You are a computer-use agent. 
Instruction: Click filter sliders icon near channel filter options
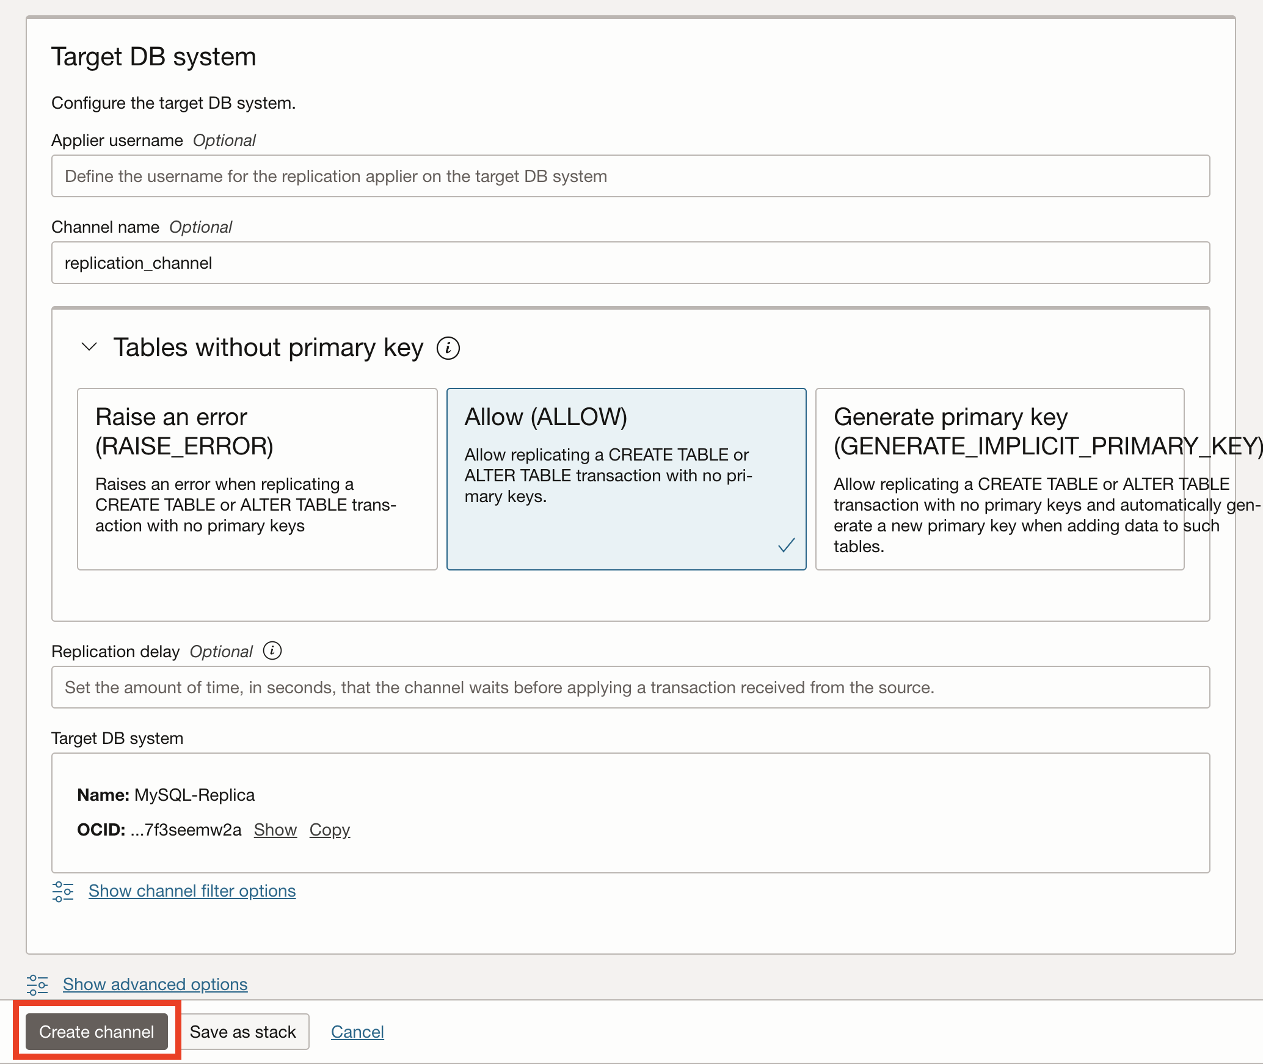click(62, 891)
